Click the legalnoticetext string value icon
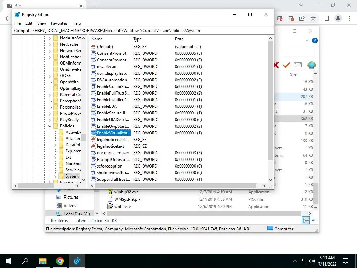This screenshot has height=268, width=357. click(x=93, y=146)
